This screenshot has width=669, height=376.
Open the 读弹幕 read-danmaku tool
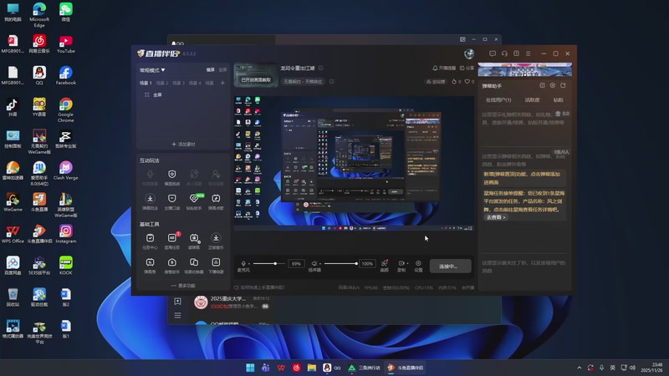pyautogui.click(x=194, y=241)
